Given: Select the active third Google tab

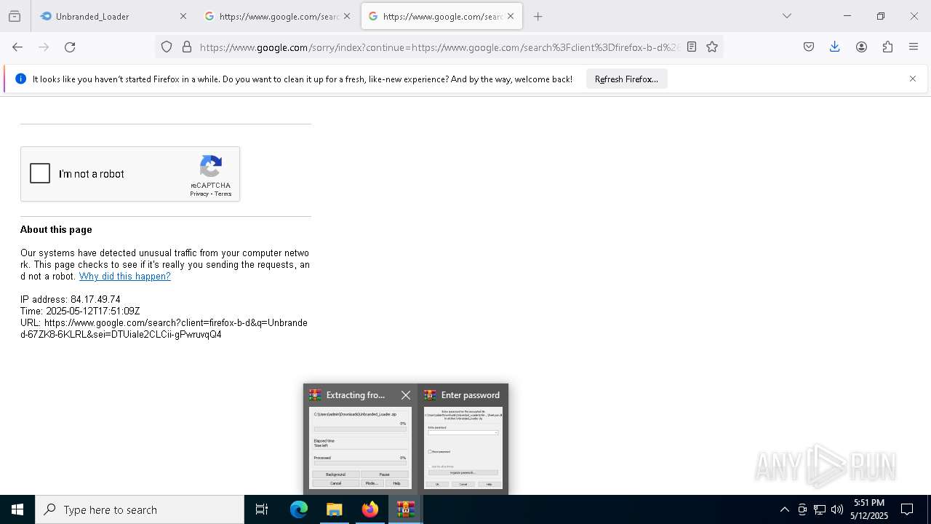Looking at the screenshot, I should coord(441,16).
